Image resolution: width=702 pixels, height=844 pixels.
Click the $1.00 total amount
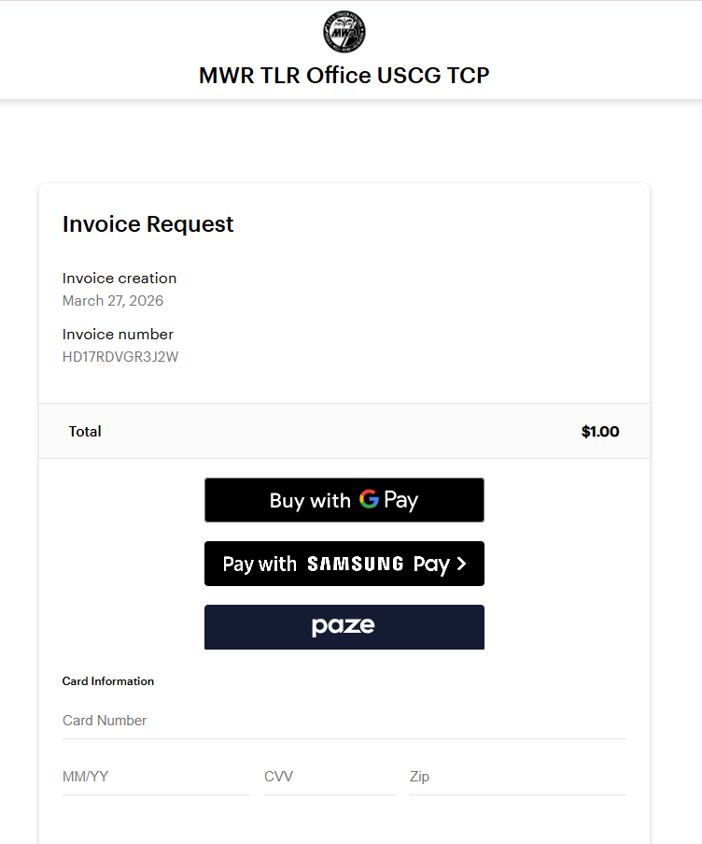(599, 432)
